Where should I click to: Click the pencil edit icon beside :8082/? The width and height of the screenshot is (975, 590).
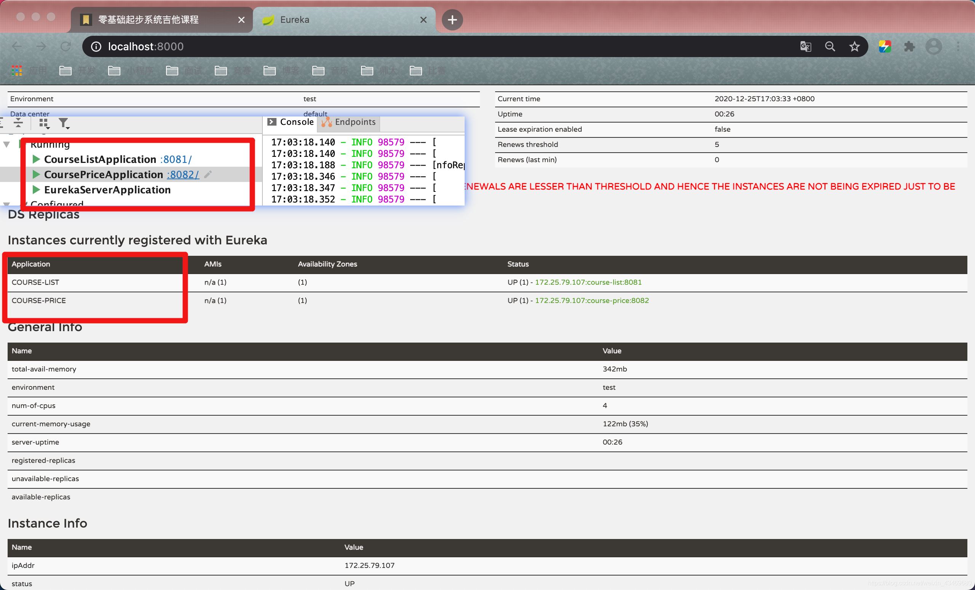pyautogui.click(x=208, y=174)
